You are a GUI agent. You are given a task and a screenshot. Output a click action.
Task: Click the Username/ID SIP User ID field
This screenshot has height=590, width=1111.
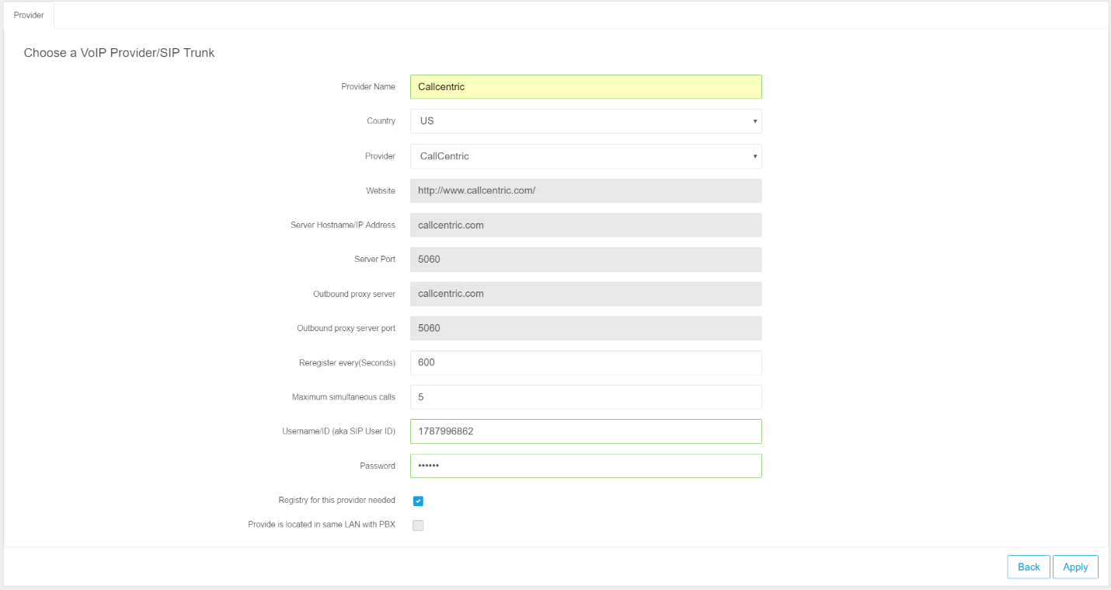point(586,431)
